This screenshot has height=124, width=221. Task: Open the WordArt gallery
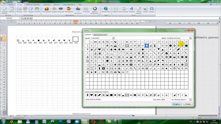coord(132,10)
